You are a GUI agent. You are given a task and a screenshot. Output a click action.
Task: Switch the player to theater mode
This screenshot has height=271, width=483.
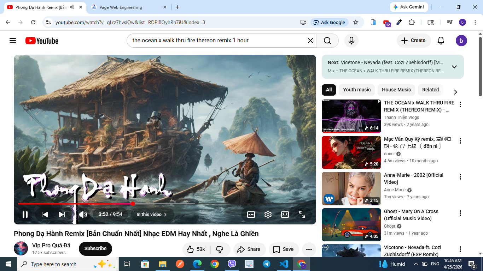coord(285,215)
